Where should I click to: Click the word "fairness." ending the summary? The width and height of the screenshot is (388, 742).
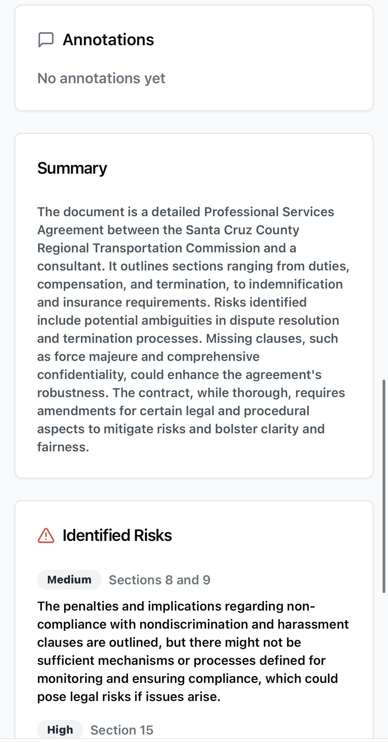tap(63, 447)
